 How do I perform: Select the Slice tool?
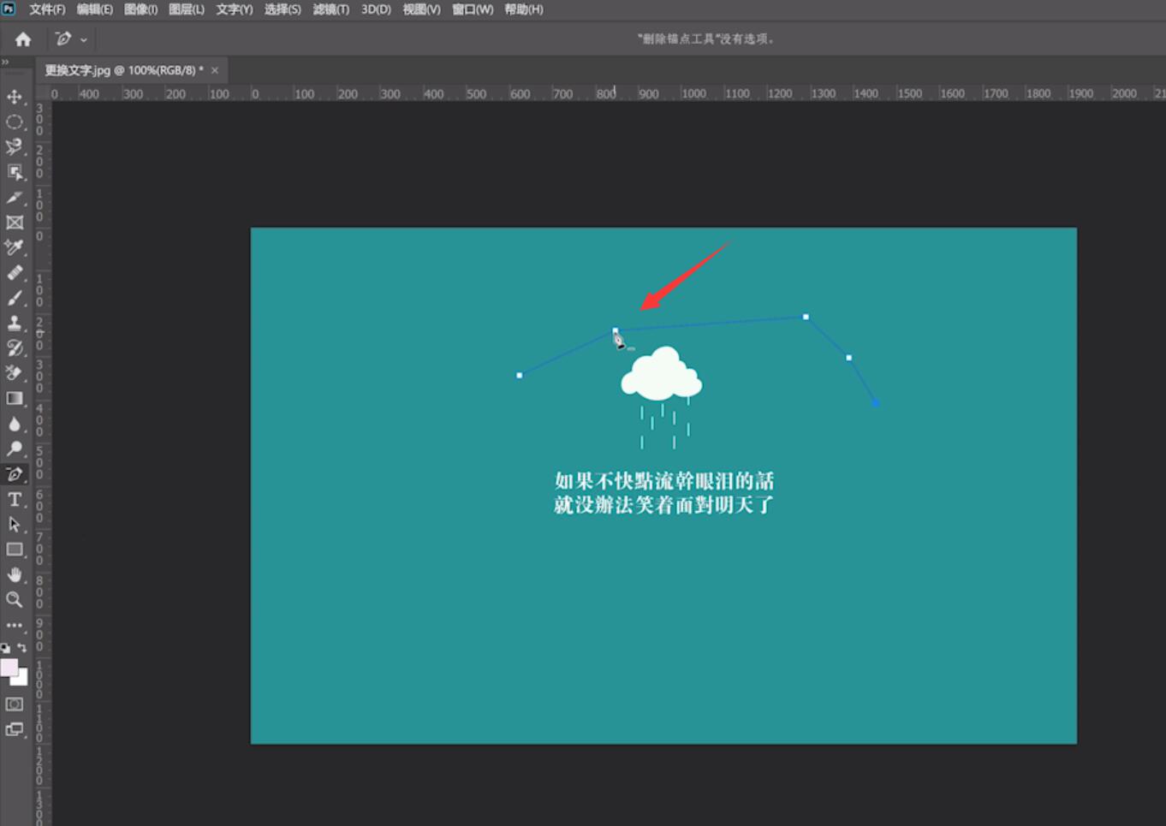click(x=15, y=198)
